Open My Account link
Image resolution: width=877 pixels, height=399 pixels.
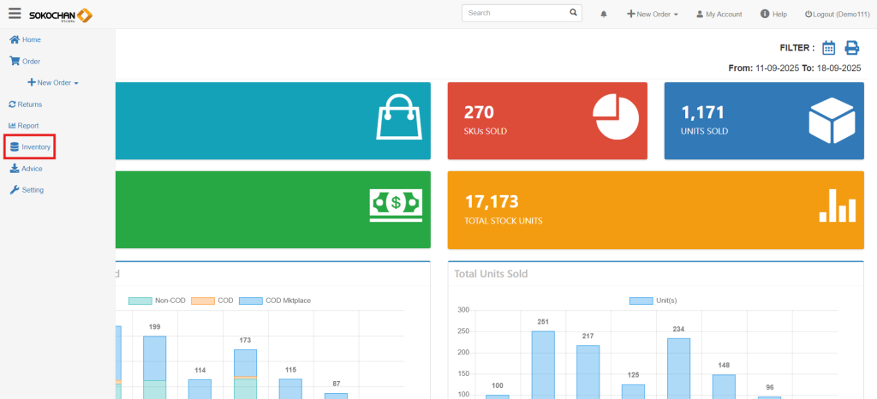pos(719,15)
